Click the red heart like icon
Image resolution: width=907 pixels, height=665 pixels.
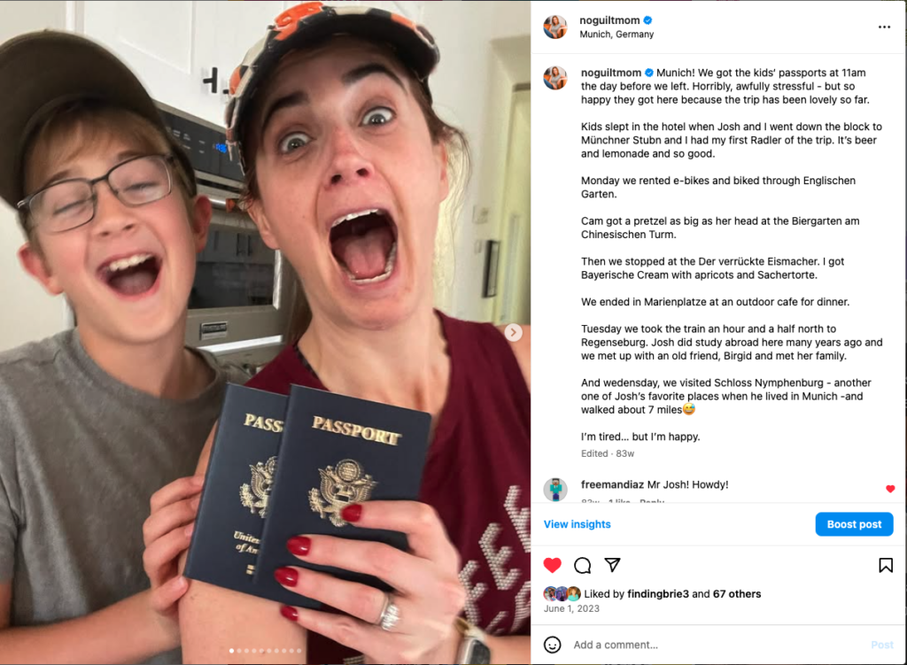point(553,565)
